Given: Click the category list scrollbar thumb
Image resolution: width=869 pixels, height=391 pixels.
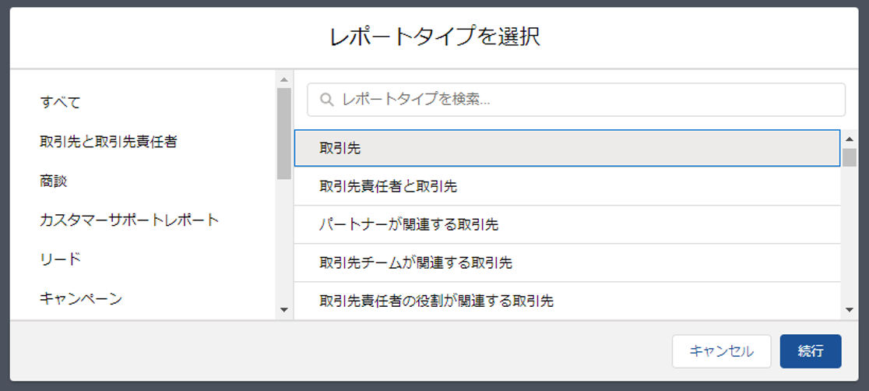Looking at the screenshot, I should tap(284, 134).
